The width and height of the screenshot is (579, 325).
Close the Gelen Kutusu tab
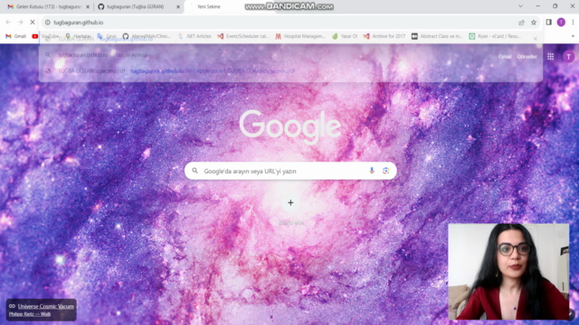point(88,6)
